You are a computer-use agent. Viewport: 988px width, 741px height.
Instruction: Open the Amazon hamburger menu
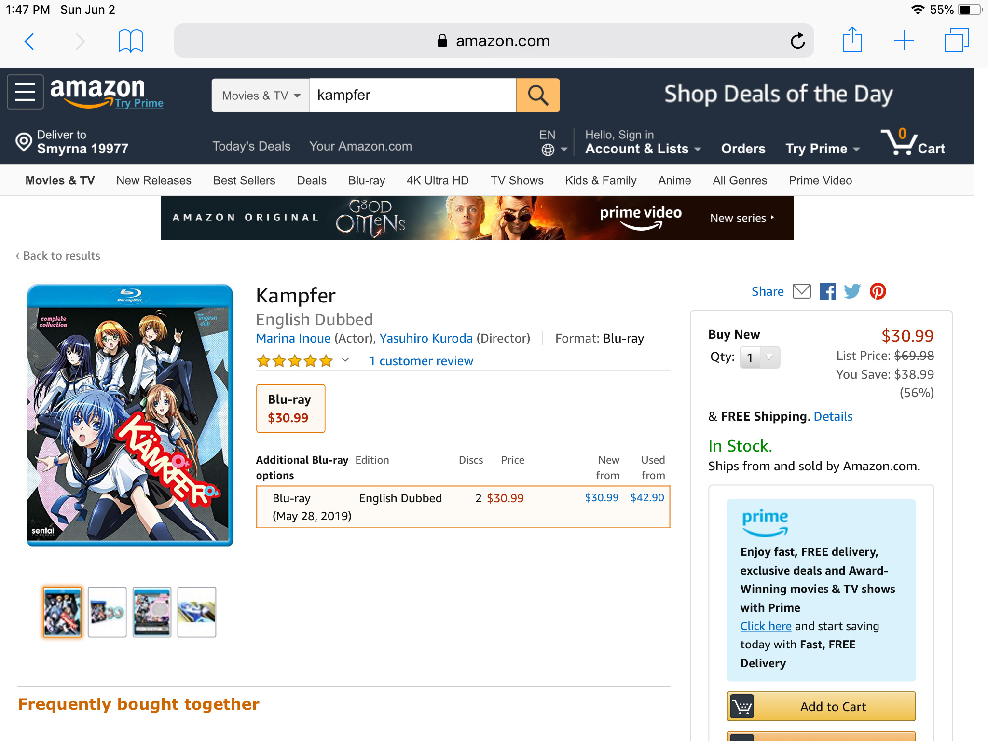25,92
